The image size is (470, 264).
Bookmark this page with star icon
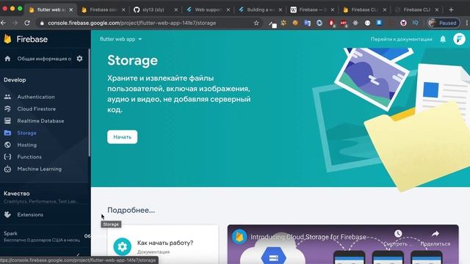point(256,23)
